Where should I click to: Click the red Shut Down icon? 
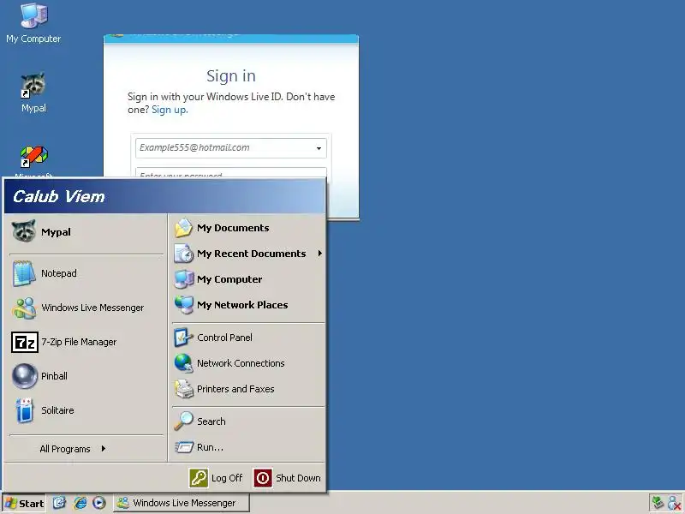click(x=263, y=478)
